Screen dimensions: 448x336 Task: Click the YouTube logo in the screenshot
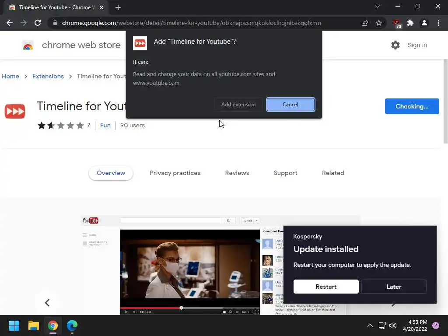pos(90,220)
